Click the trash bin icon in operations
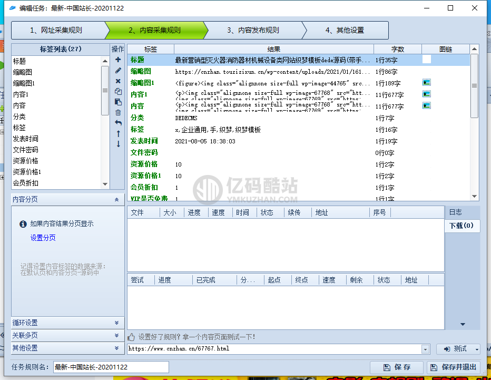The width and height of the screenshot is (491, 380). click(x=118, y=112)
